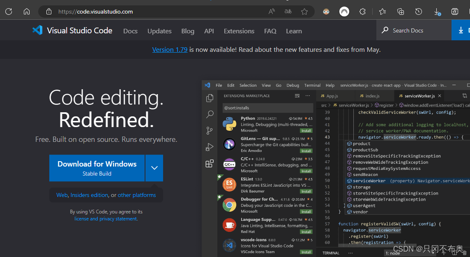Install the Python extension
Viewport: 470px width, 257px height.
[306, 131]
